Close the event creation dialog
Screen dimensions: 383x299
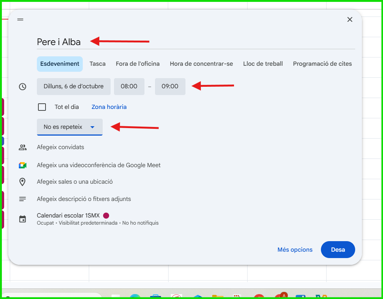pyautogui.click(x=350, y=20)
